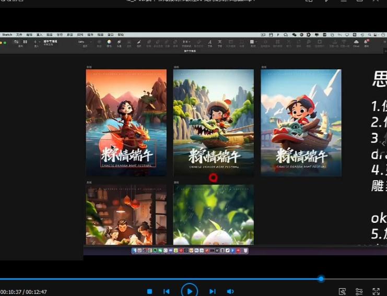Viewport: 387px width, 296px height.
Task: Mute the player volume speaker icon
Action: point(230,291)
